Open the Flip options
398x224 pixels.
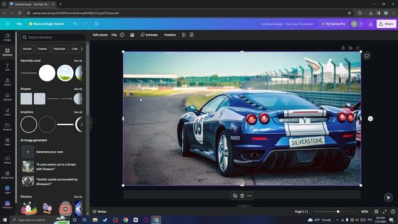114,35
